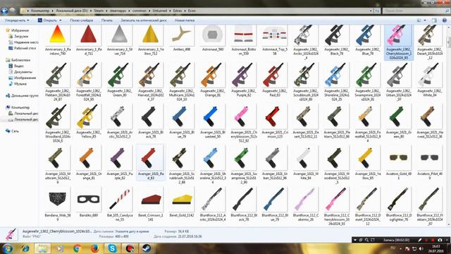This screenshot has height=254, width=451.
Task: Select the Augewehr_1362_Blue_79 rifle file
Action: pos(368,40)
